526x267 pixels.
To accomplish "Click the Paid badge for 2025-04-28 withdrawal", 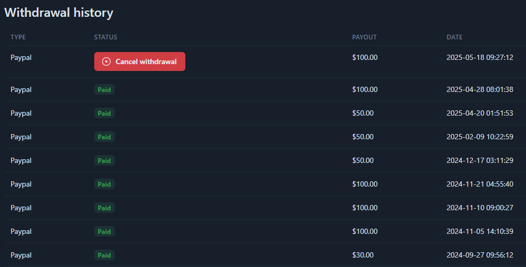I will (104, 89).
